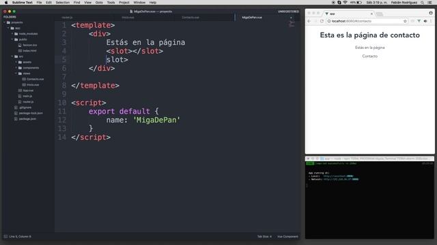This screenshot has width=437, height=245.
Task: Collapse the app folder arrow
Action: coord(8,28)
